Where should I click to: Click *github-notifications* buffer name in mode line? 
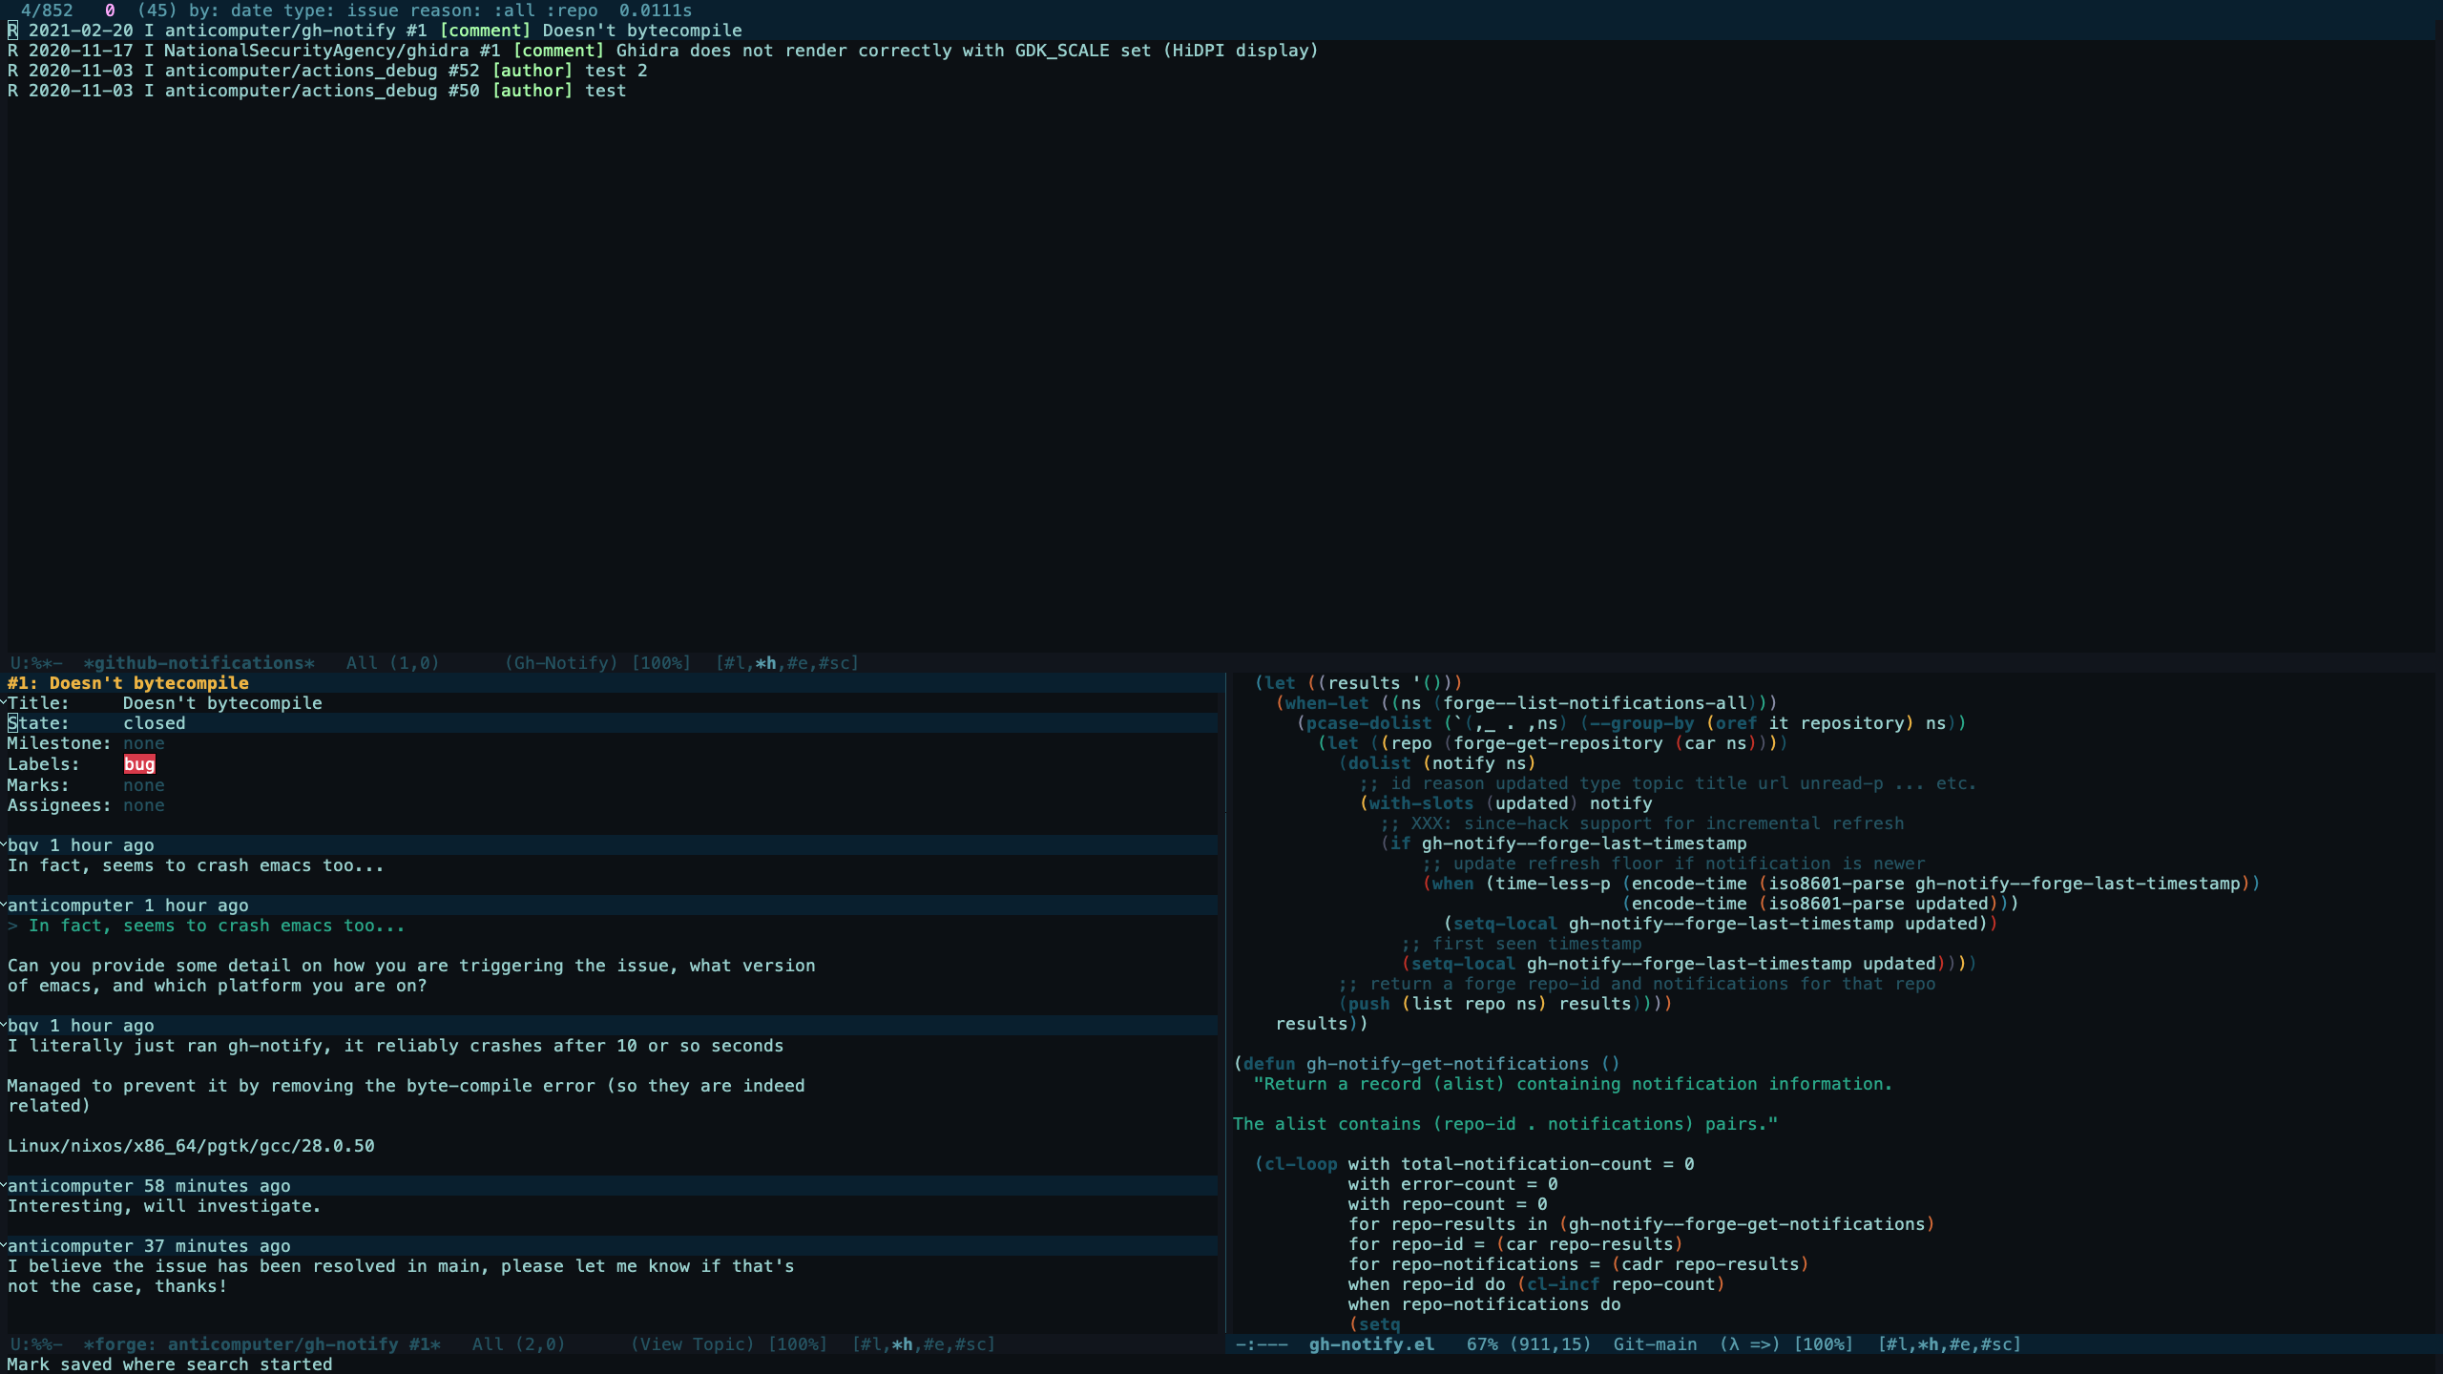click(x=198, y=663)
